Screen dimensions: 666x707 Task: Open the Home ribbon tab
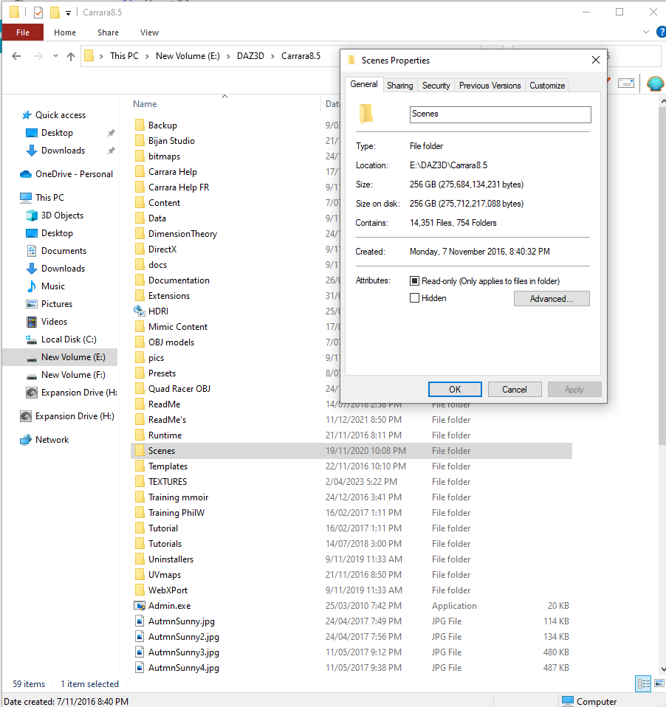(x=65, y=32)
